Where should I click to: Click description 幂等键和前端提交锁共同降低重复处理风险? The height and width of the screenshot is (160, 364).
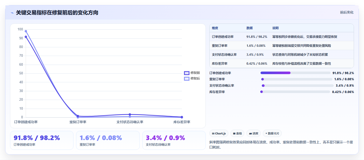point(302,46)
